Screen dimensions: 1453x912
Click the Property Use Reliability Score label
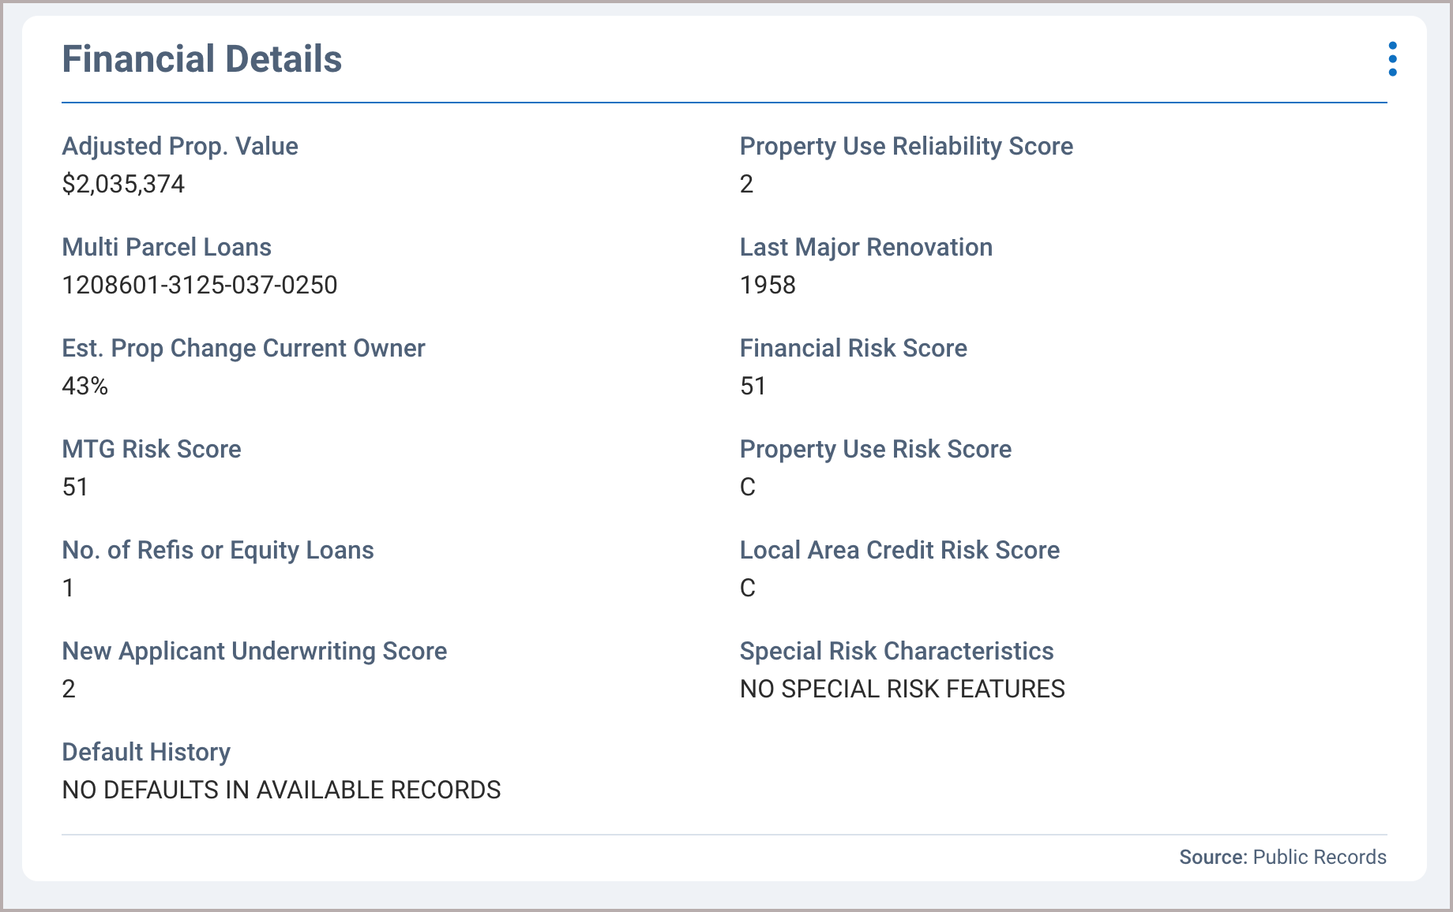pyautogui.click(x=906, y=146)
